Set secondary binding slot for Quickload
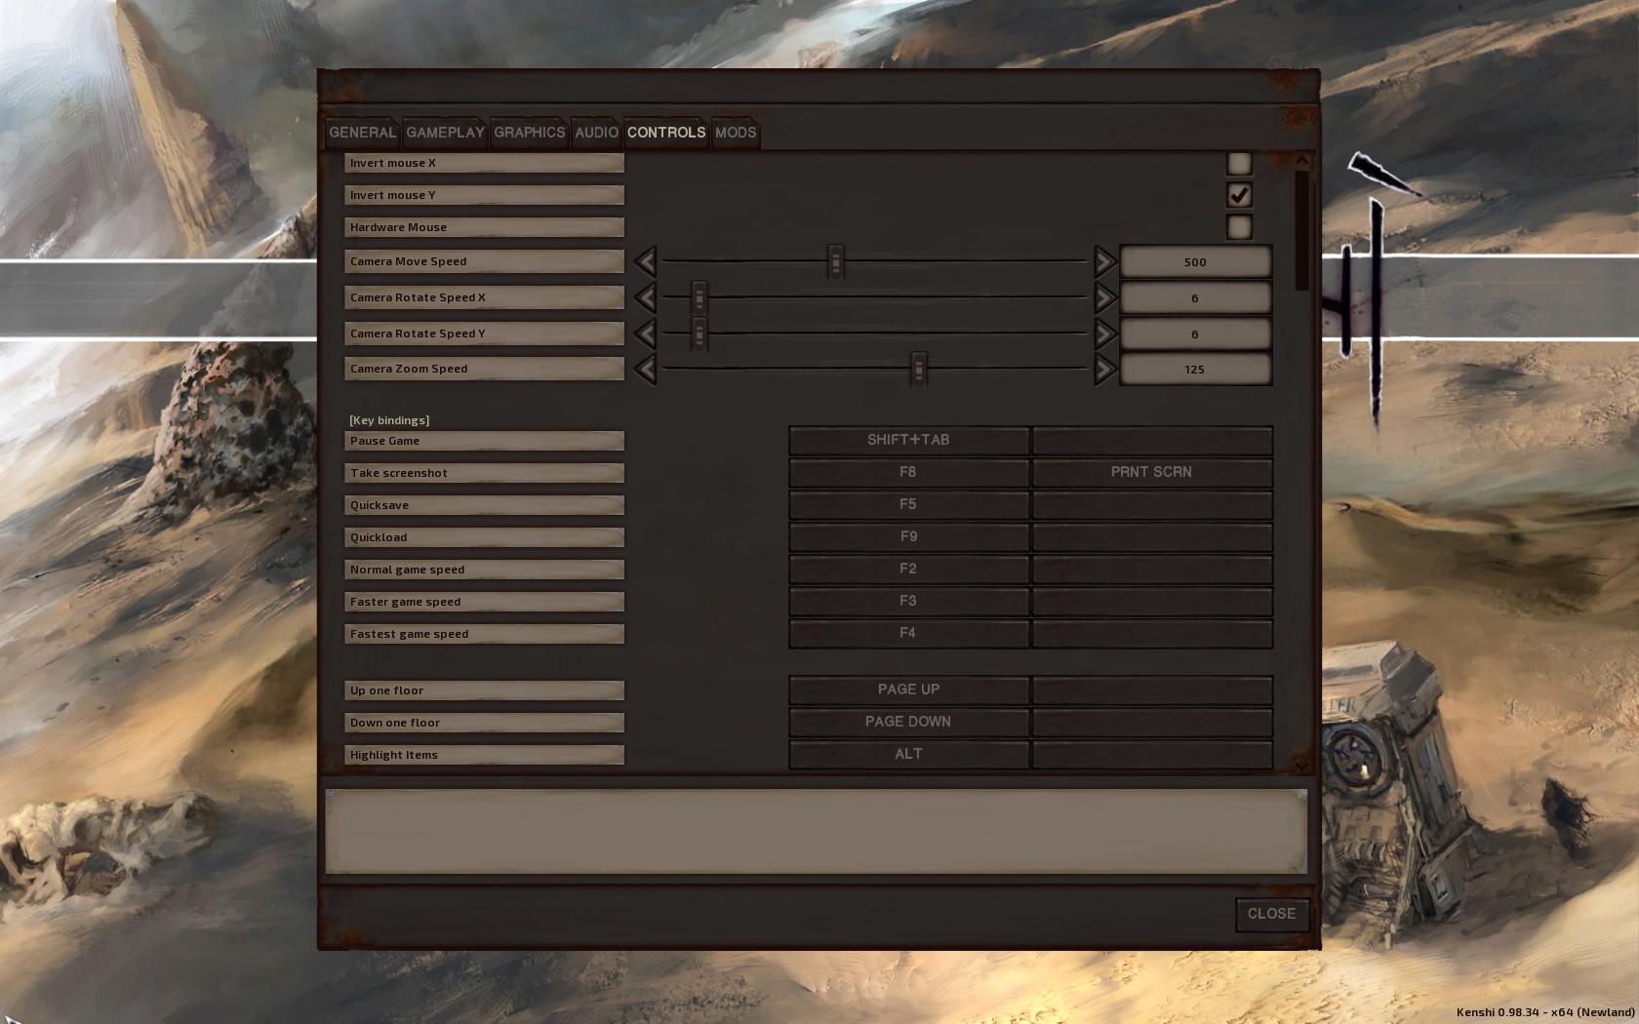 click(1152, 536)
